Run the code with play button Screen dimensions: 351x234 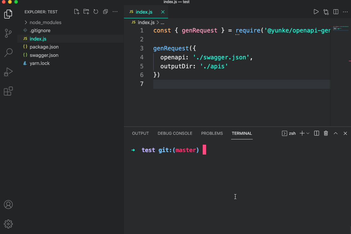pos(316,12)
